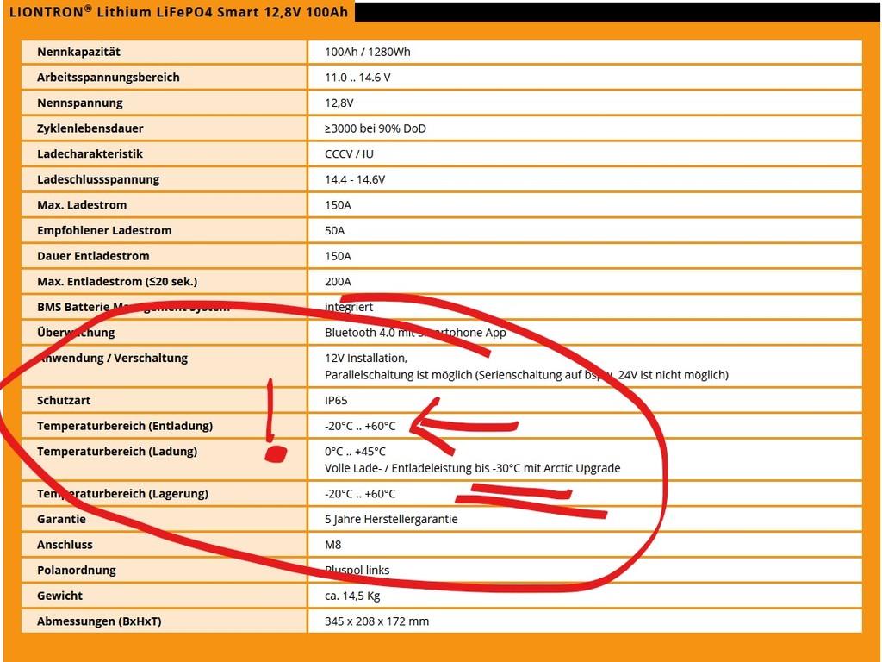Select the Abmessungen (BxHxT) label
This screenshot has width=882, height=662.
[x=99, y=621]
